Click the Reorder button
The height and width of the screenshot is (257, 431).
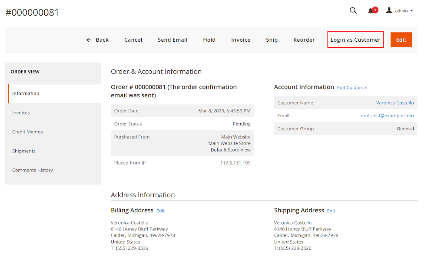click(x=304, y=40)
